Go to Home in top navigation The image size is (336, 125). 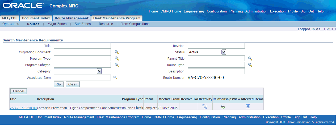pos(153,11)
